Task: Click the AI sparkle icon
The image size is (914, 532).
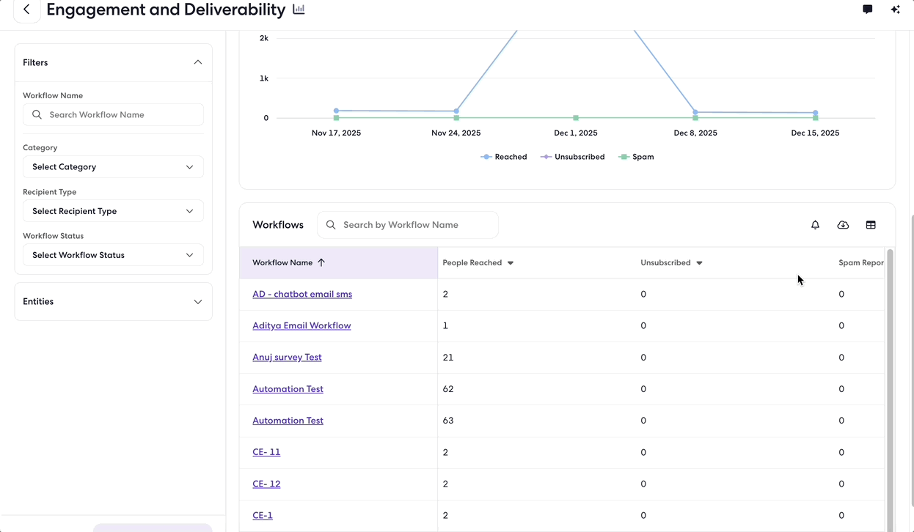Action: click(895, 10)
